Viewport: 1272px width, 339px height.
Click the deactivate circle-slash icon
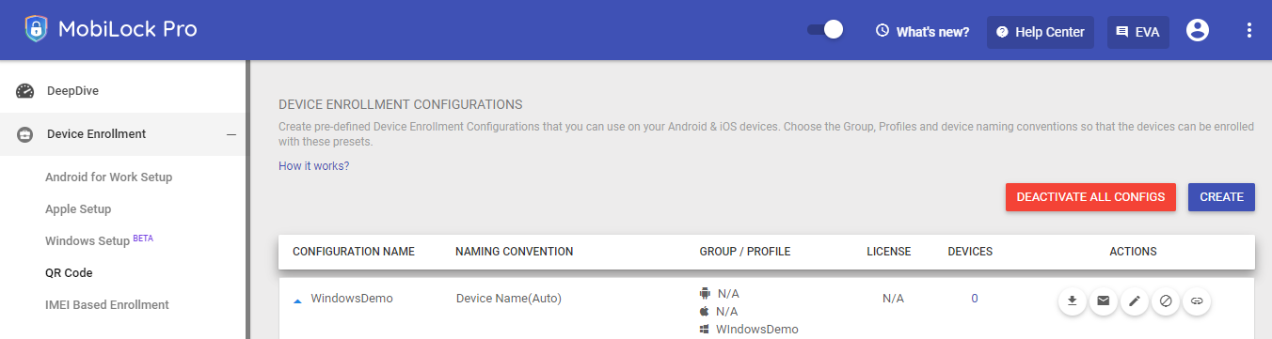click(1166, 301)
